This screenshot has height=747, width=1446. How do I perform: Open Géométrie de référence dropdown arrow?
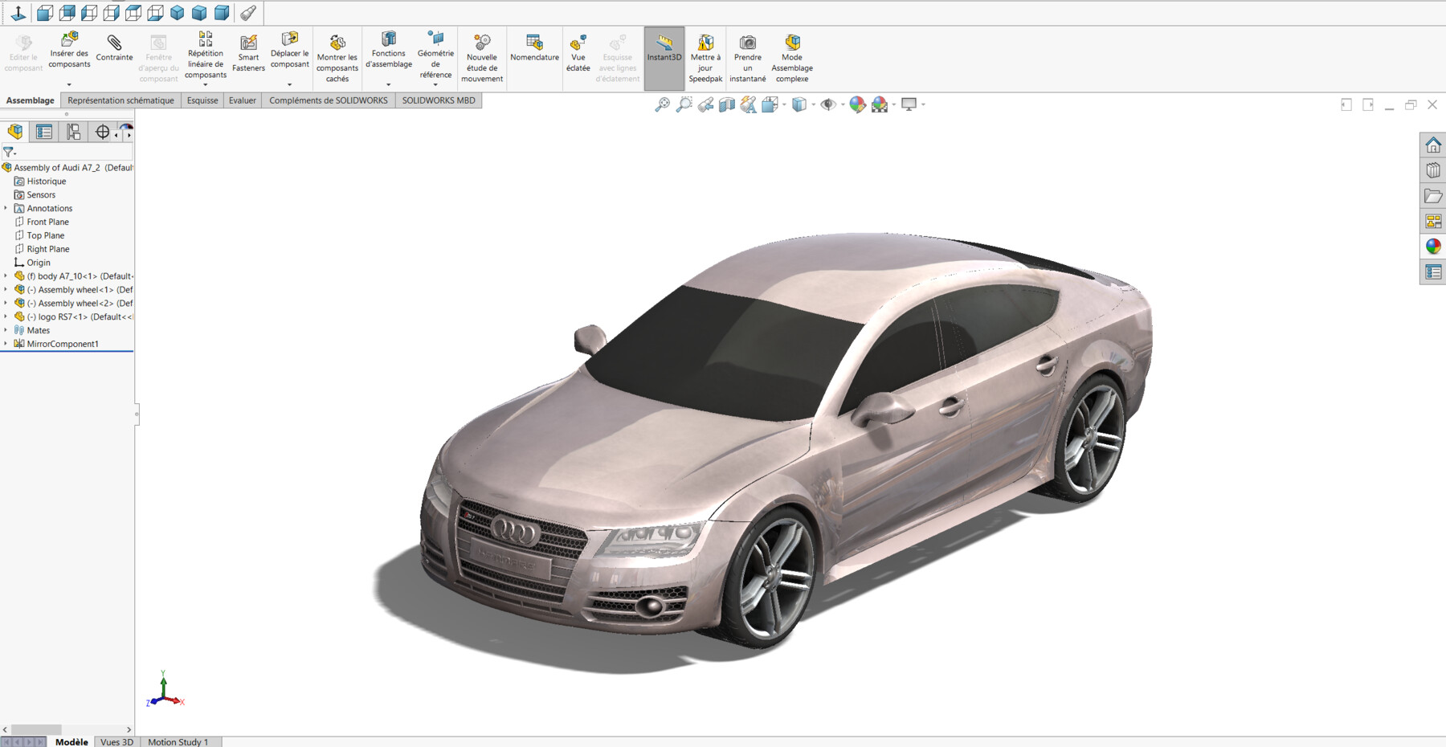click(436, 84)
